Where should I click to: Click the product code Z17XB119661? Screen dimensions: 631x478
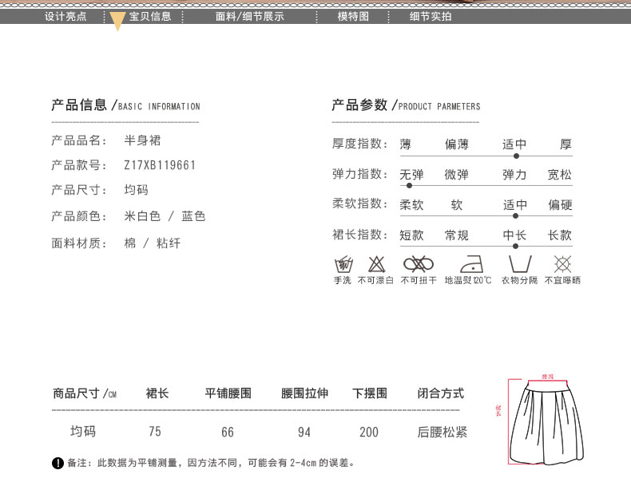pyautogui.click(x=160, y=165)
